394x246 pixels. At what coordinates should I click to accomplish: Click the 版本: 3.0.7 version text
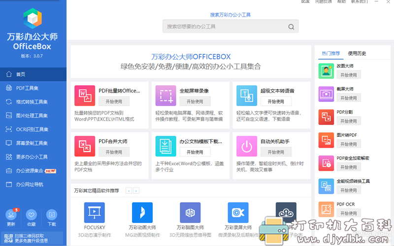point(32,56)
